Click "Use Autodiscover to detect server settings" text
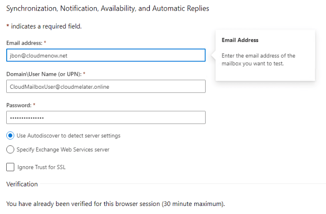Image resolution: width=326 pixels, height=214 pixels. [68, 136]
